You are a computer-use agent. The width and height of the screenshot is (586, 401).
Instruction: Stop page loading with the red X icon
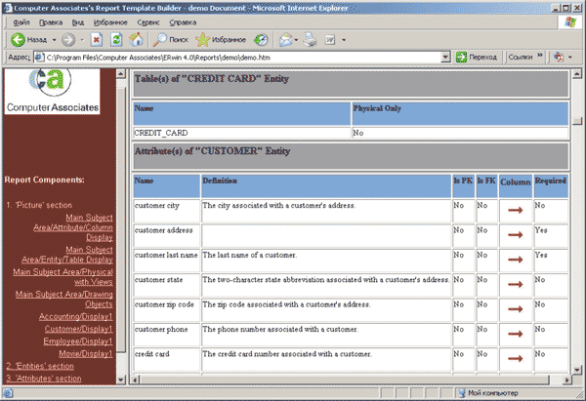pos(97,40)
